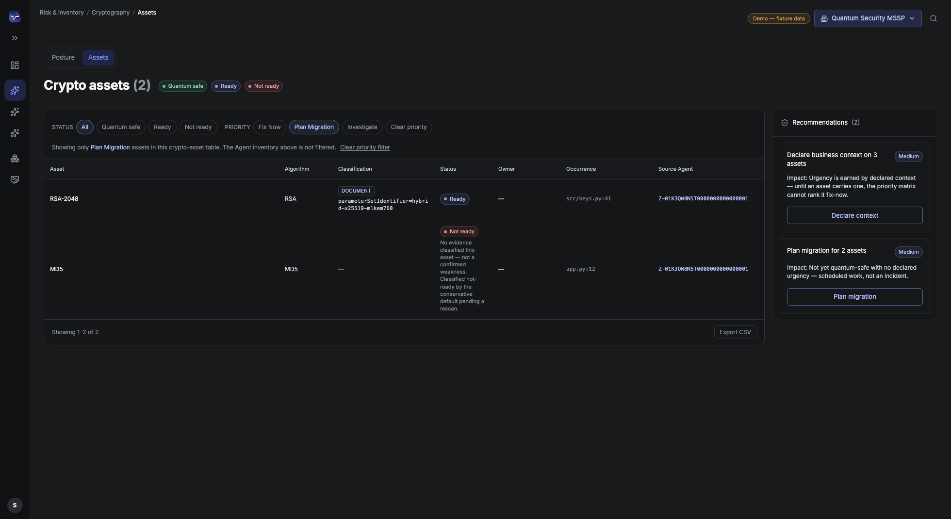This screenshot has height=519, width=951.
Task: Click the Occurrence column header
Action: 581,169
